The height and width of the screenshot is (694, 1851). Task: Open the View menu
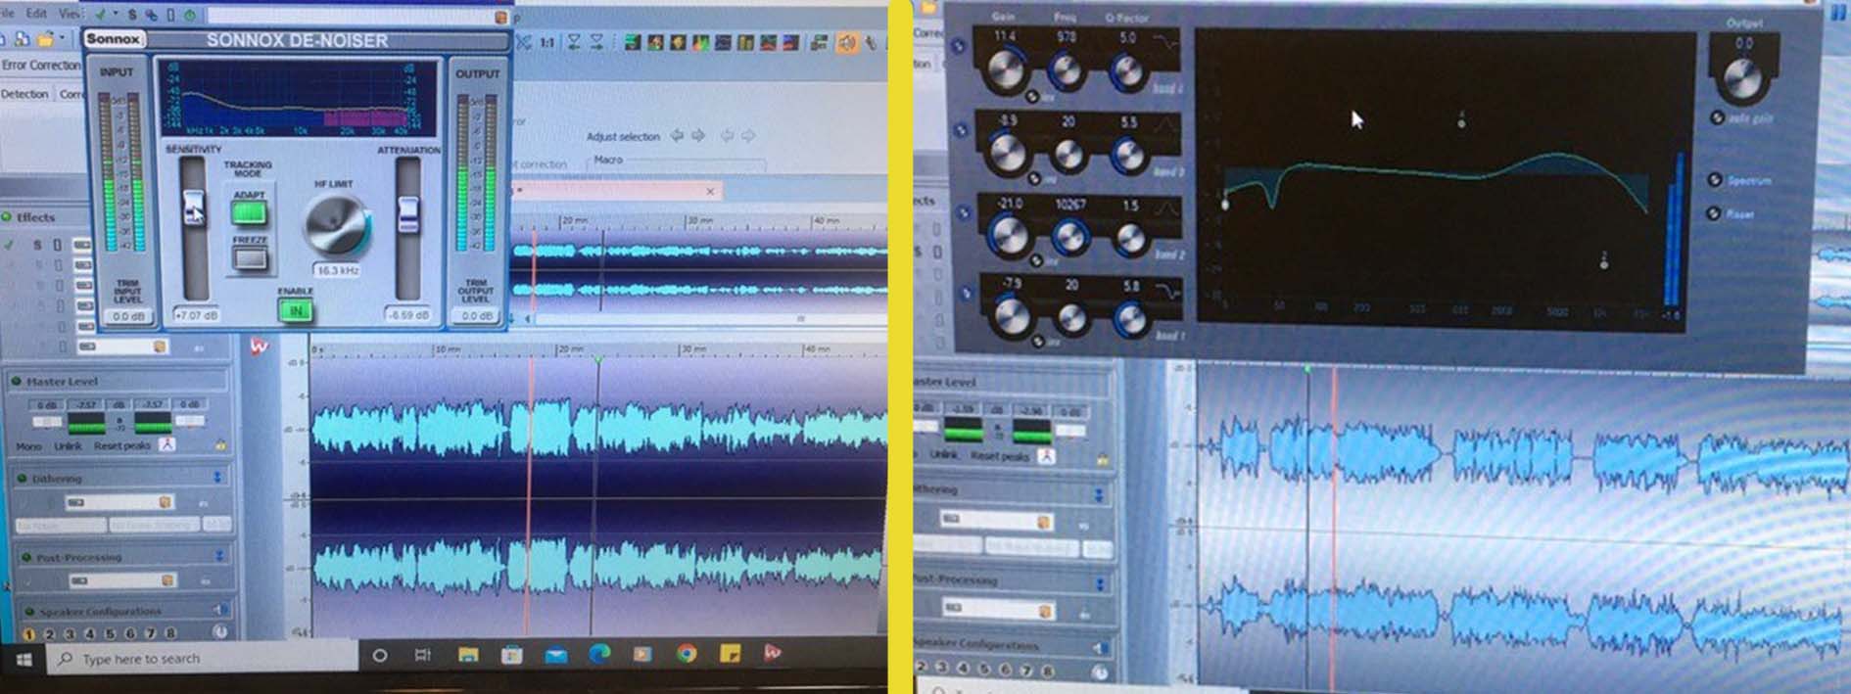coord(69,14)
